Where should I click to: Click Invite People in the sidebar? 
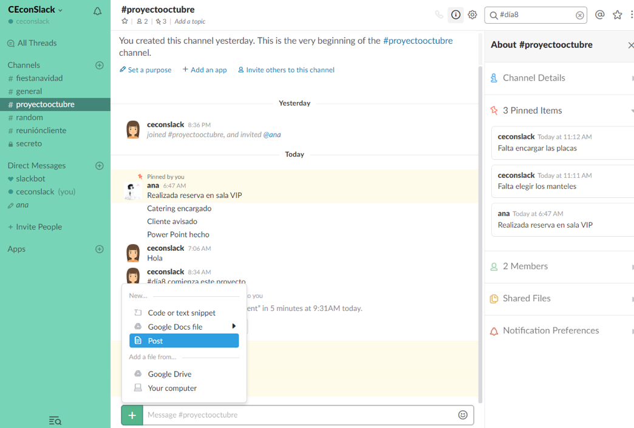coord(35,226)
